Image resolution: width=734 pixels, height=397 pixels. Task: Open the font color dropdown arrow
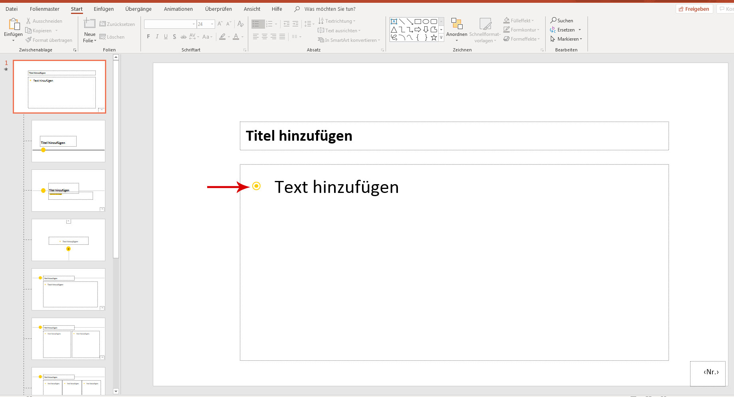pos(242,37)
